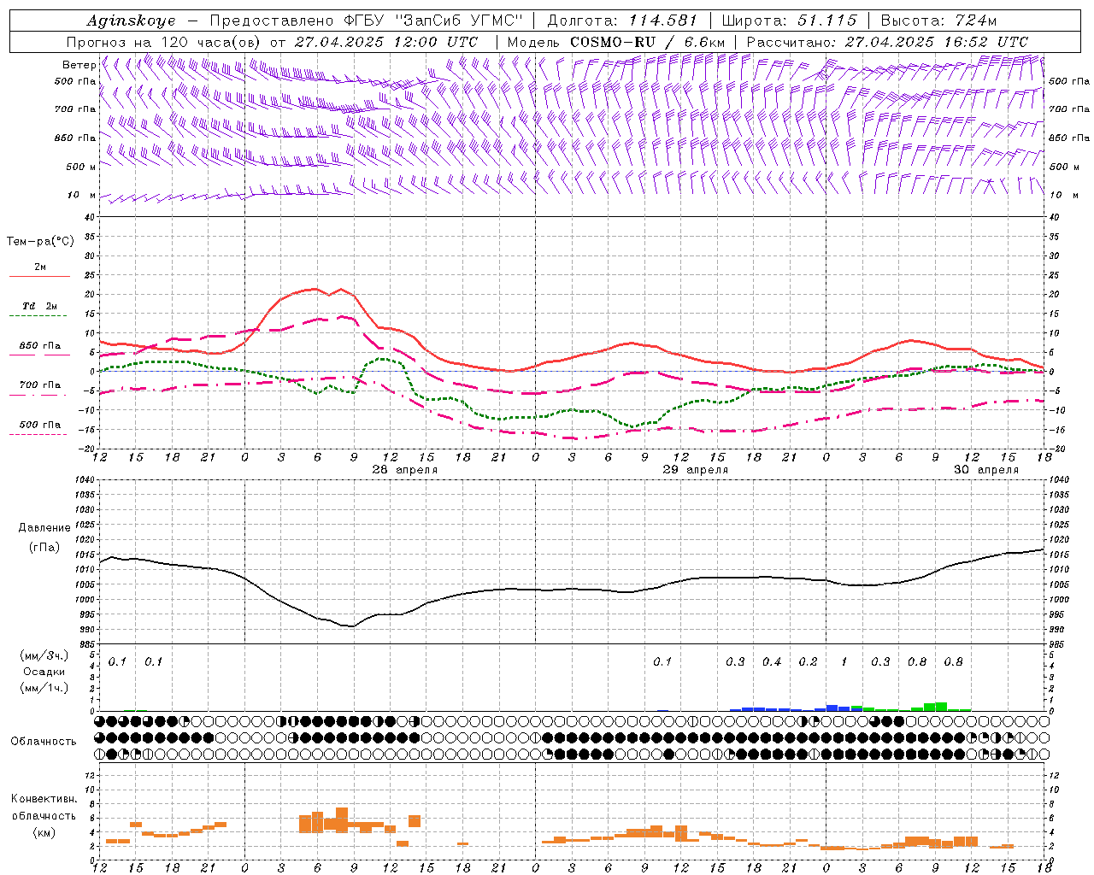Click the tallest orange convective cloud bar
Viewport: 1094px width, 875px height.
pos(342,820)
